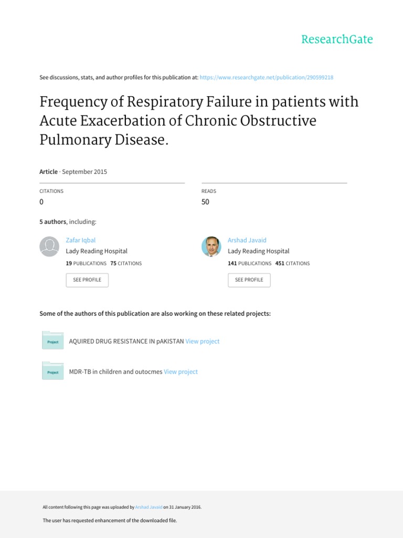Click SEE PROFILE under Arshad Javaid
The width and height of the screenshot is (403, 538).
tap(249, 280)
